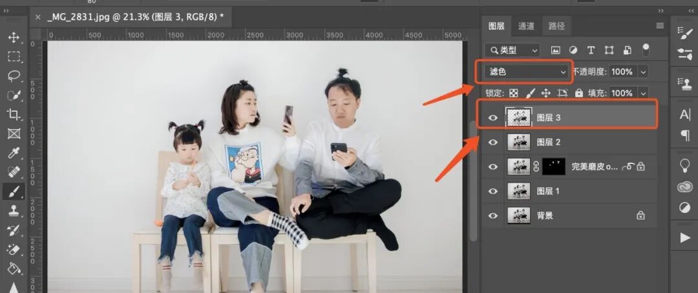Toggle lock transparent pixels
Screen dimensions: 698x293
514,93
